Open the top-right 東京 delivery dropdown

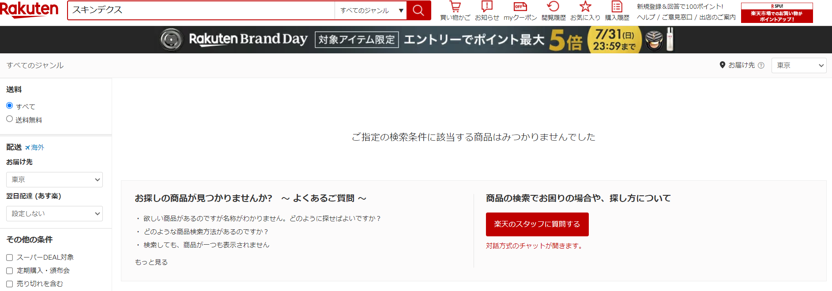tap(799, 65)
